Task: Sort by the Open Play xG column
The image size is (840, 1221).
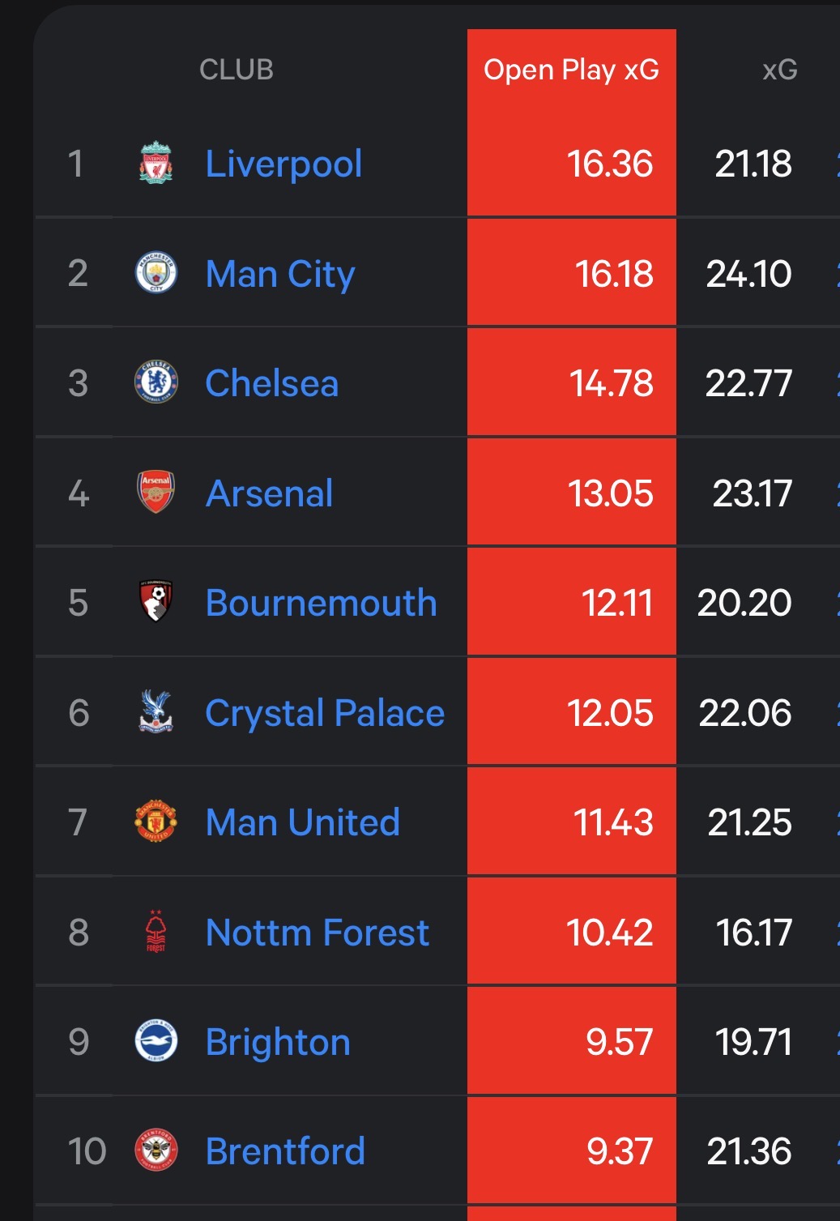Action: [571, 70]
